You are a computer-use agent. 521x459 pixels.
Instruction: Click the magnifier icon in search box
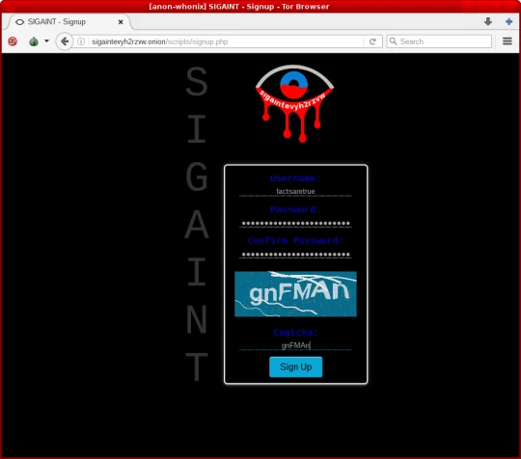coord(393,41)
